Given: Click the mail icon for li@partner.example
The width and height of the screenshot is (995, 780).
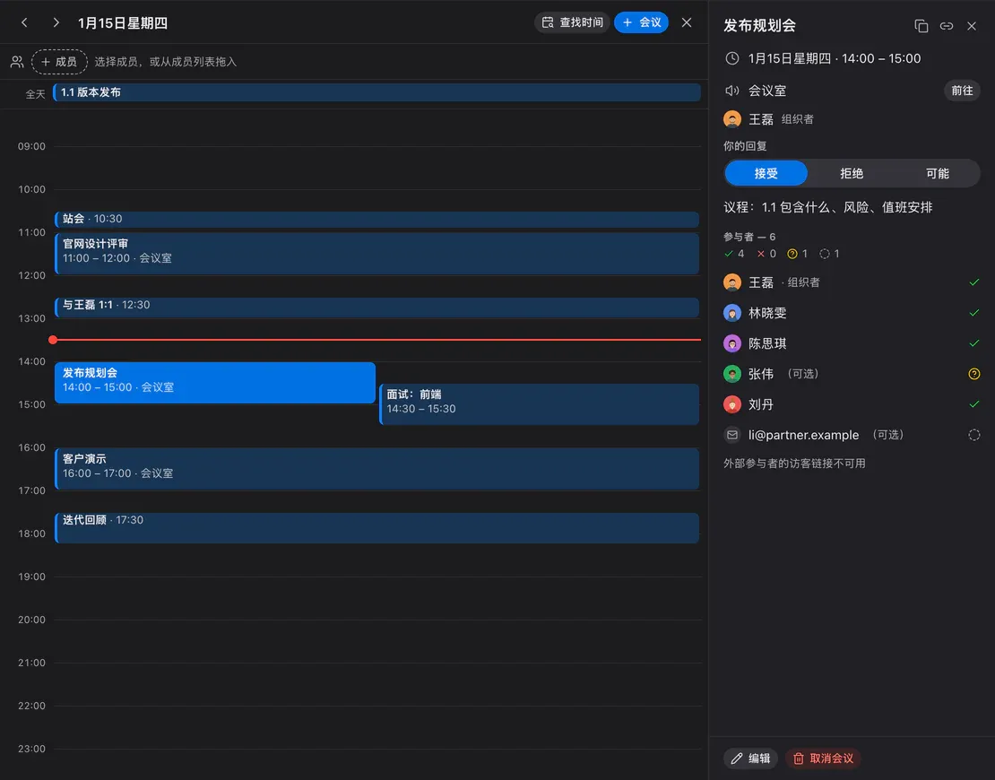Looking at the screenshot, I should (732, 435).
